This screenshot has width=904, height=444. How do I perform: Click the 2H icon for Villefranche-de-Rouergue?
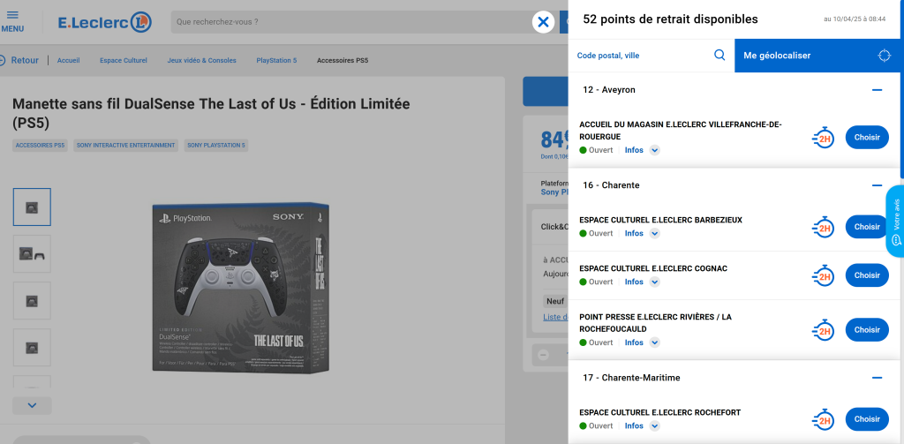(x=824, y=137)
